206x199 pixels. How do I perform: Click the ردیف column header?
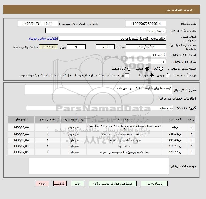191,119
